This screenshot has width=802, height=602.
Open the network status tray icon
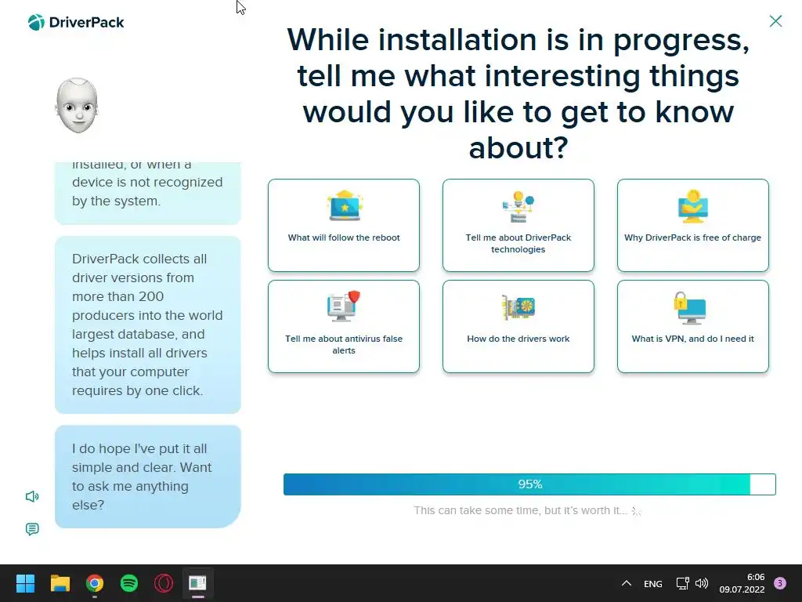682,583
